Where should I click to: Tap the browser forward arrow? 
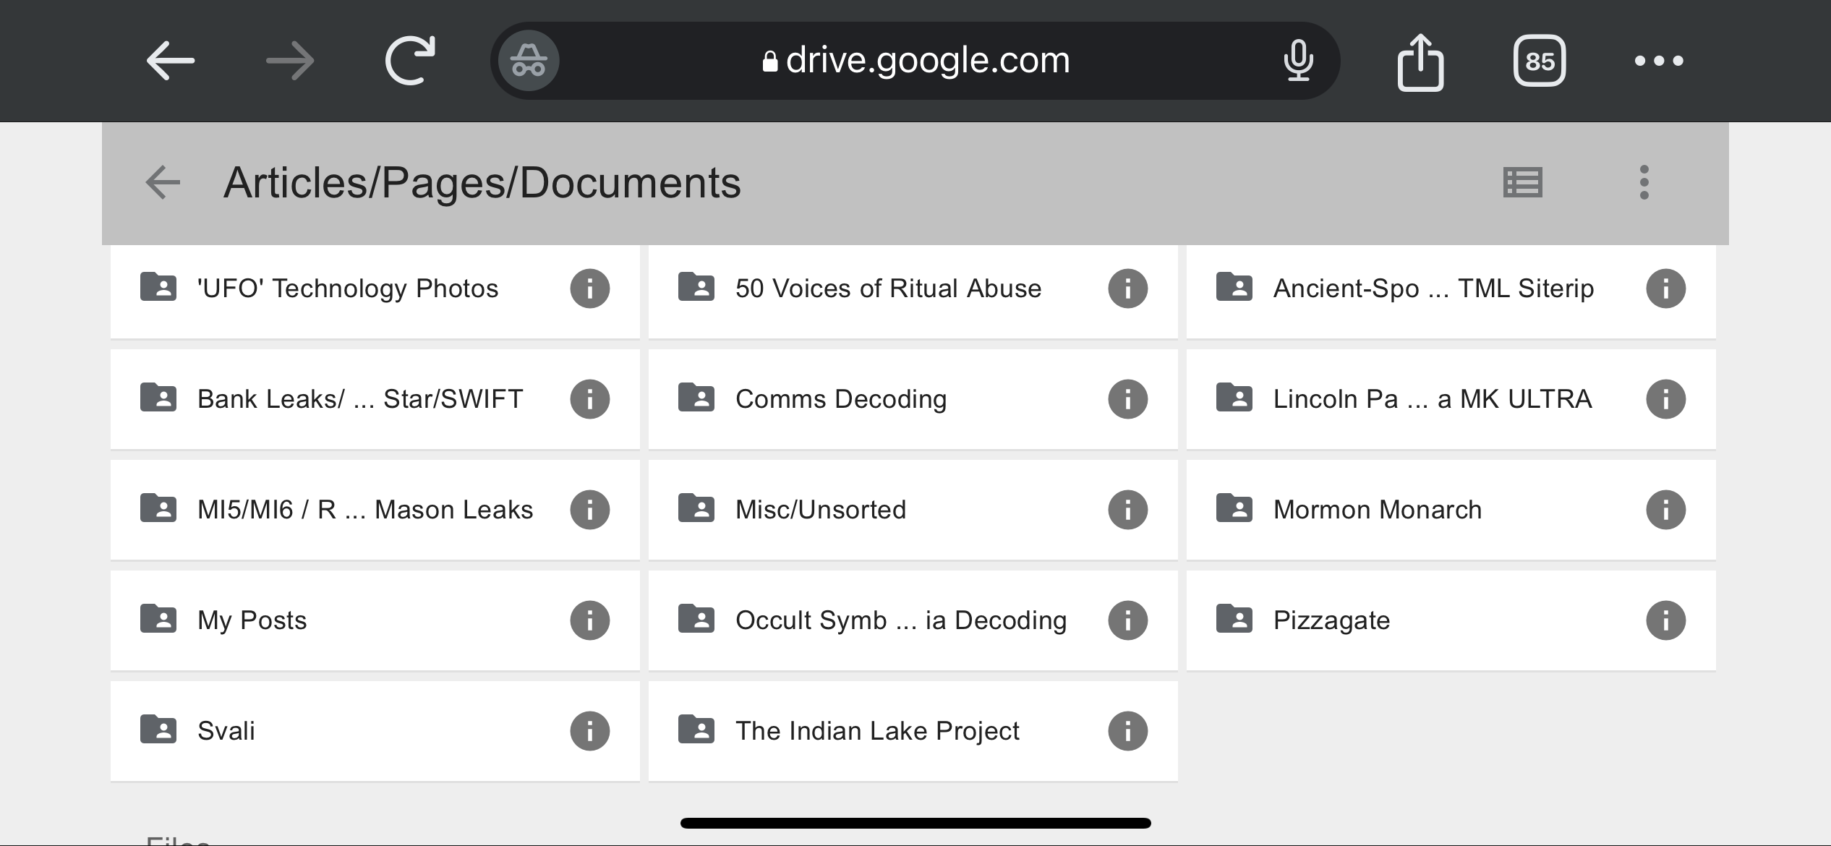coord(290,61)
